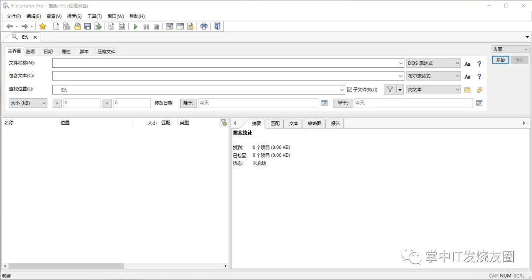Browse folder icon next to 纯文本
The height and width of the screenshot is (280, 532).
(x=467, y=90)
